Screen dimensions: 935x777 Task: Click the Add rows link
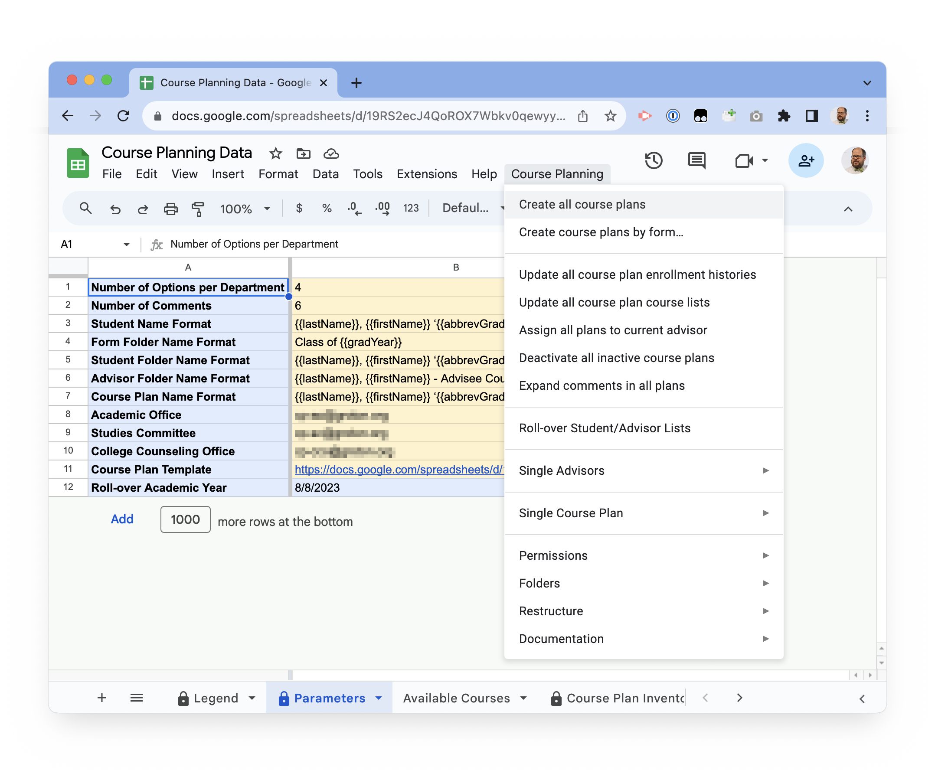tap(122, 519)
